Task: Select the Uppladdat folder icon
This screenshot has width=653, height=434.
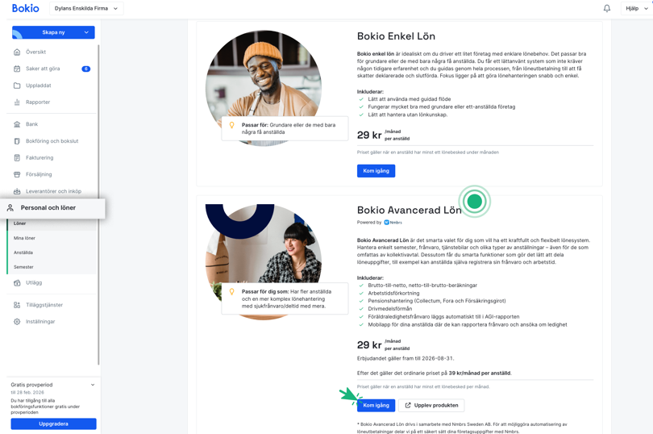Action: pos(17,86)
